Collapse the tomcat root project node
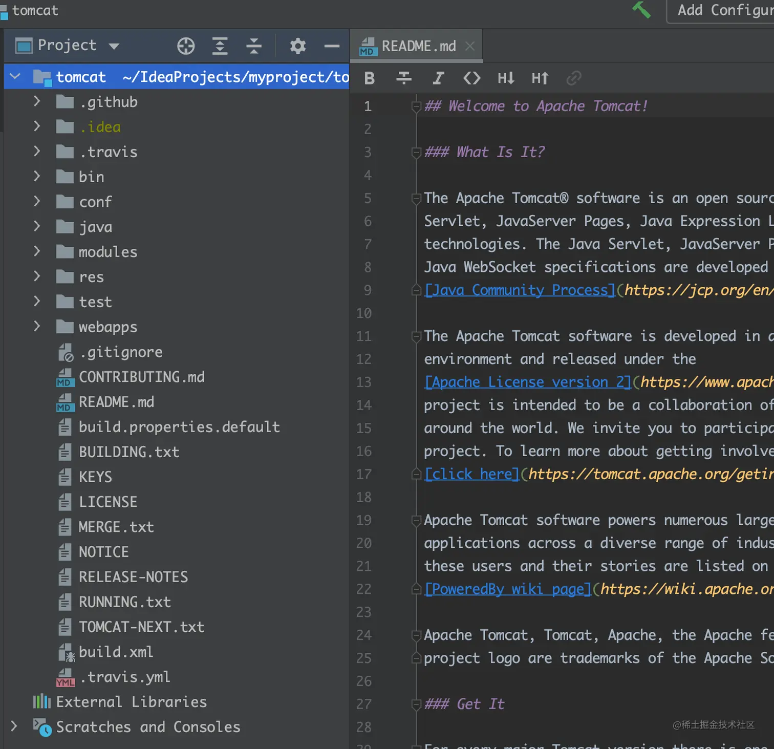This screenshot has height=749, width=774. tap(15, 77)
